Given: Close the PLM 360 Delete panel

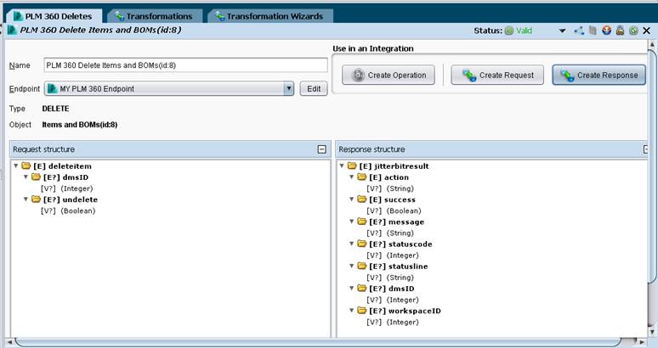Looking at the screenshot, I should [647, 31].
